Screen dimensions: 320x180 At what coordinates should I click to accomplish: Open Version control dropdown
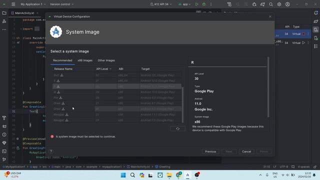coord(61,4)
